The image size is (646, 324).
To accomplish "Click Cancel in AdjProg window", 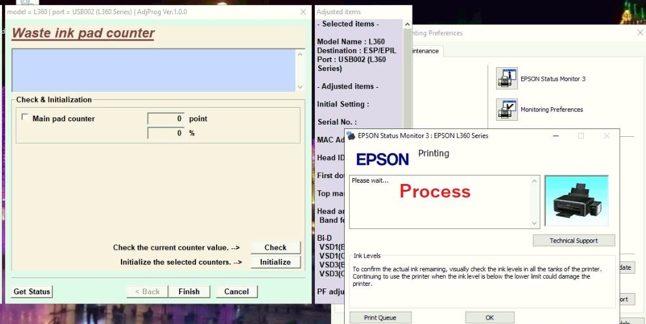I will (x=237, y=292).
